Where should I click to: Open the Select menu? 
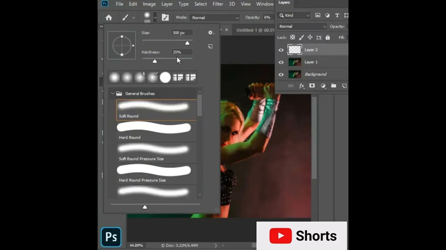[x=200, y=4]
